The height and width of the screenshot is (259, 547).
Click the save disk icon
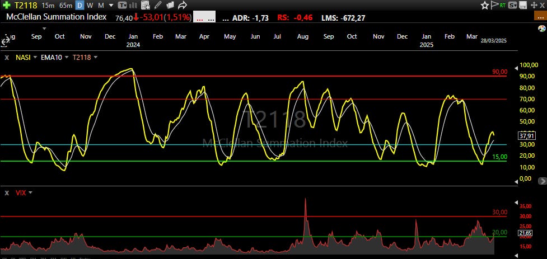[522, 5]
